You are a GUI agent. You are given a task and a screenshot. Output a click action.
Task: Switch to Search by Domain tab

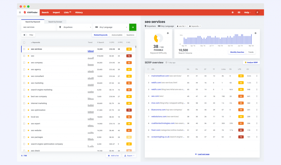[x=55, y=22]
